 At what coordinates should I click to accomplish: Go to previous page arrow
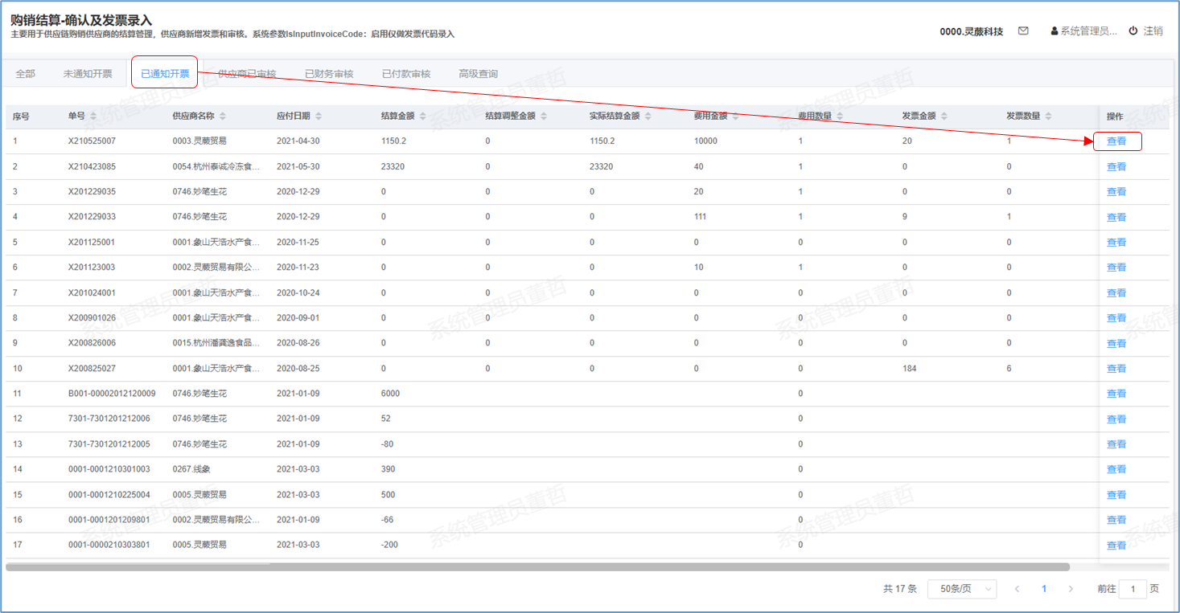pyautogui.click(x=1018, y=589)
